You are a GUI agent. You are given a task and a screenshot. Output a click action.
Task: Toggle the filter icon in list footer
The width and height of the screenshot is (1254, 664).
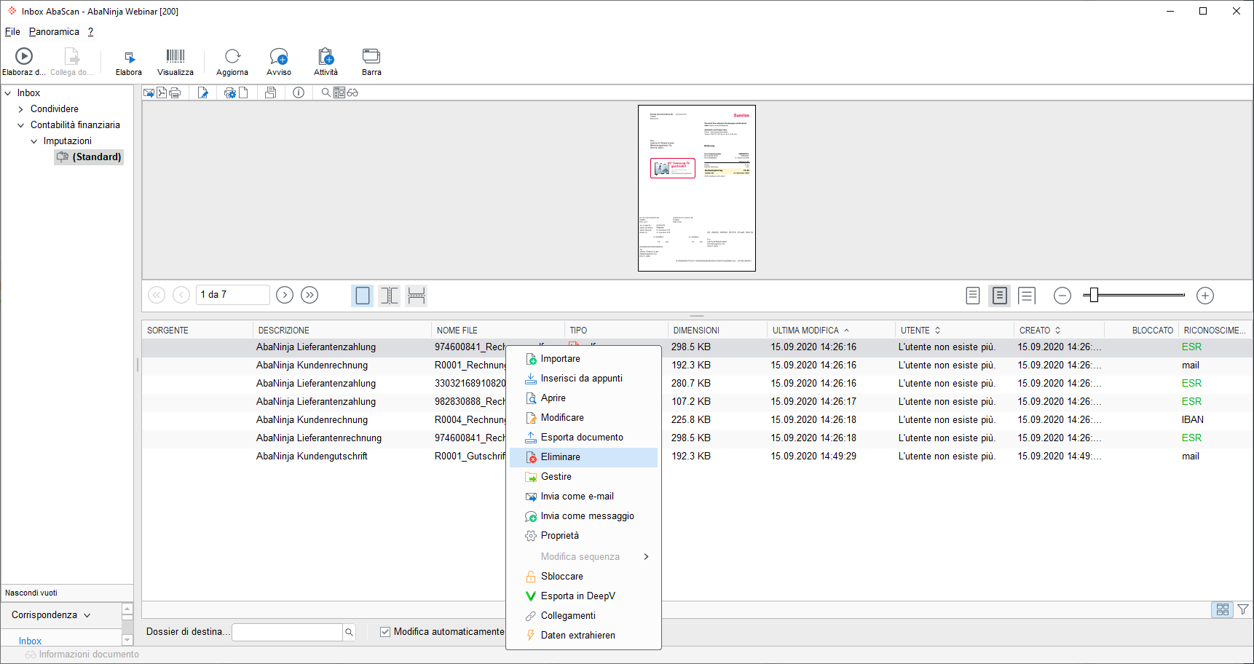1243,609
